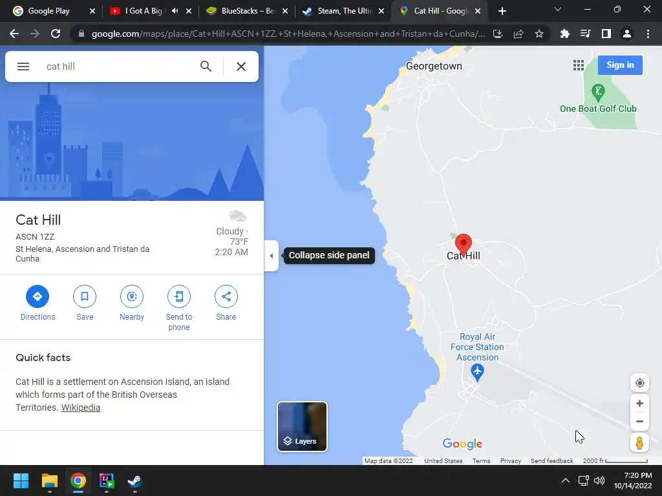Open the Wikipedia link in Quick facts
The height and width of the screenshot is (496, 662).
pyautogui.click(x=81, y=408)
